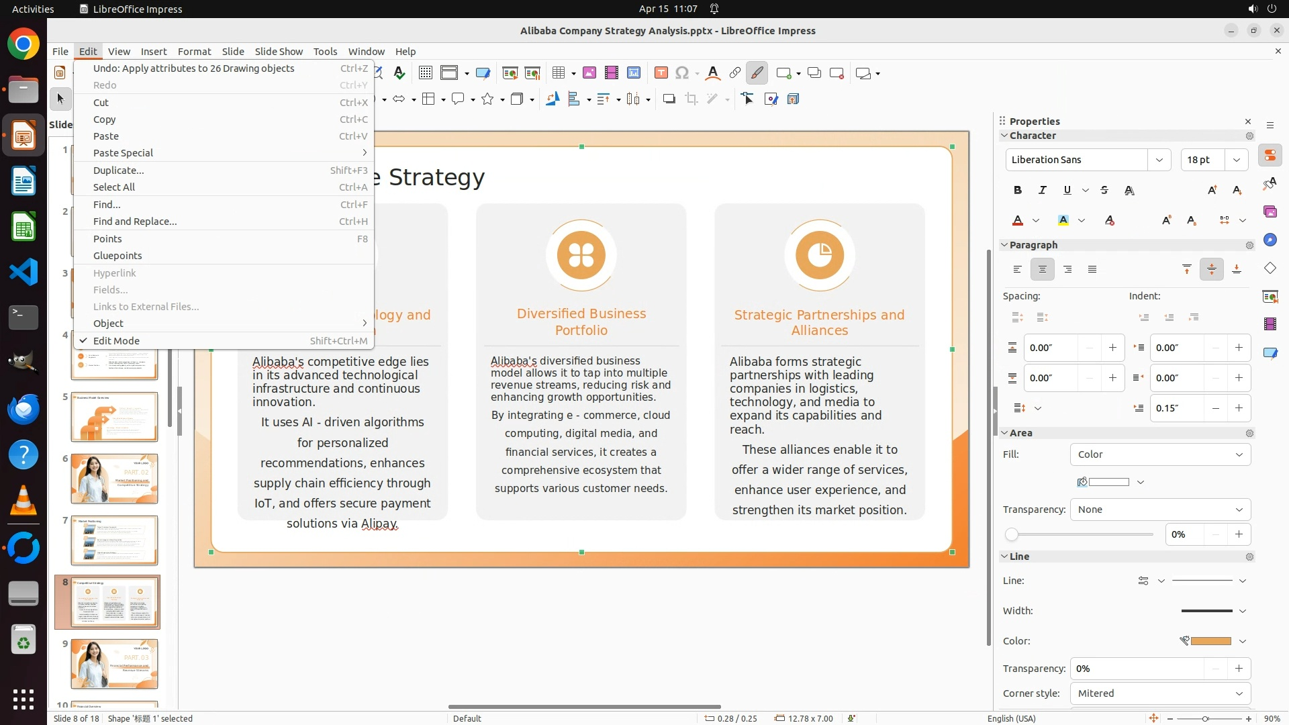Click the line Color orange swatch
Image resolution: width=1289 pixels, height=725 pixels.
1210,641
